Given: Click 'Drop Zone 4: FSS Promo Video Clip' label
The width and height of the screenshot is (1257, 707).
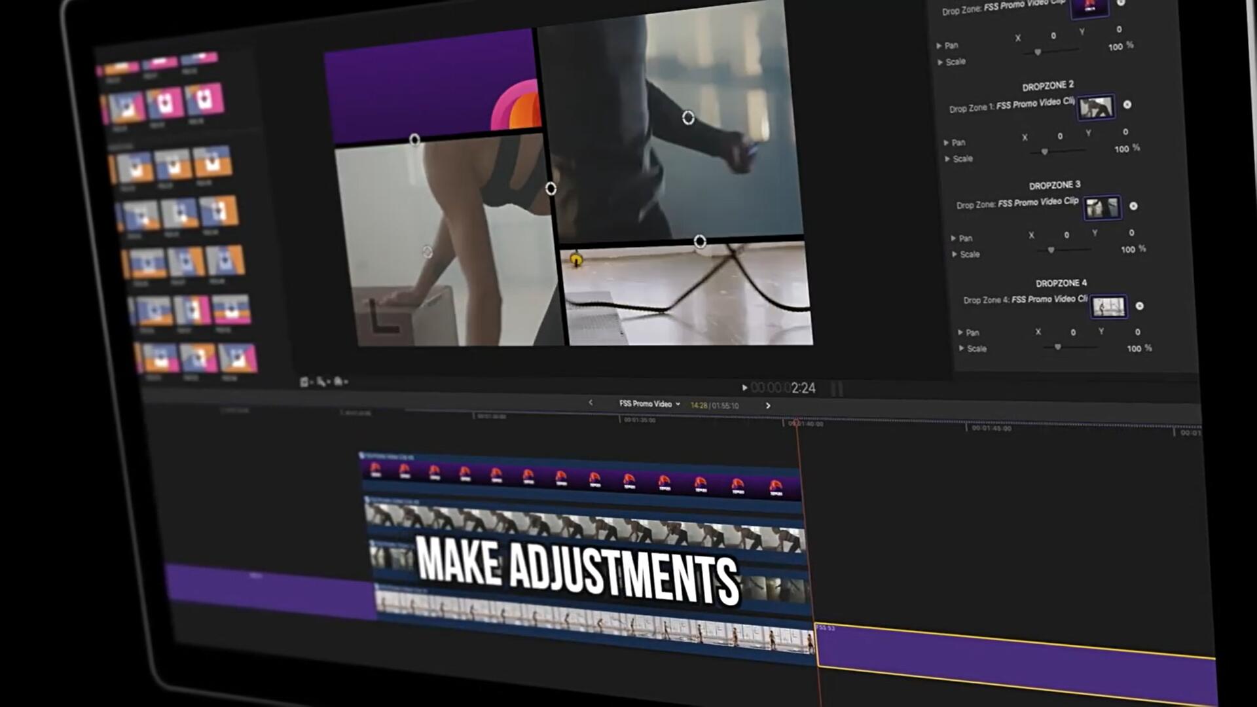Looking at the screenshot, I should tap(1025, 300).
